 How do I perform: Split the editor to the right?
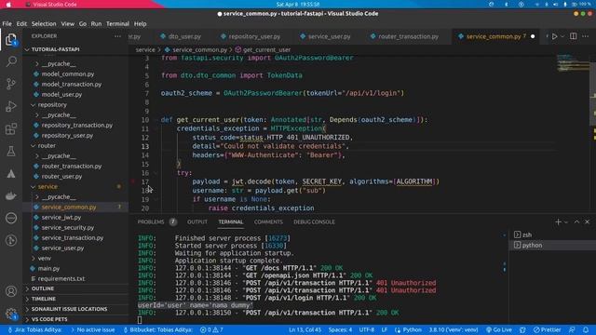coord(574,36)
